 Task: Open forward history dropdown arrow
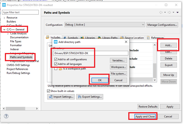(x=174, y=12)
